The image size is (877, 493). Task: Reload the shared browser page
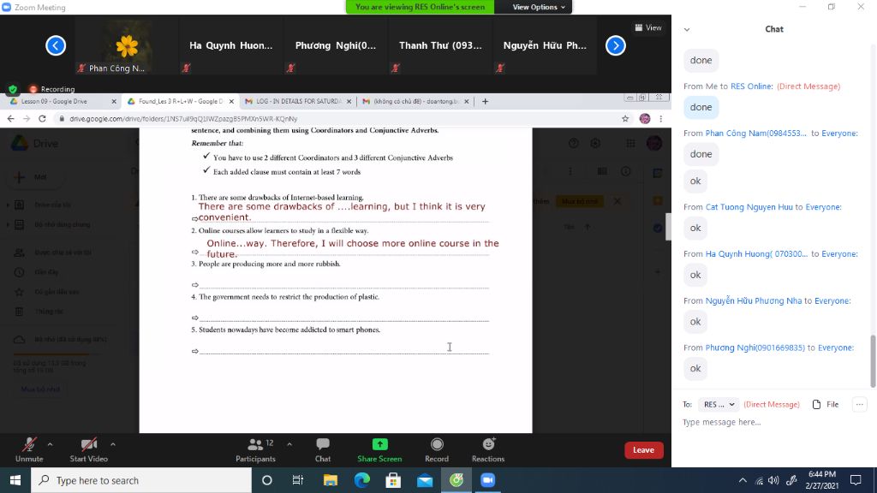point(42,118)
